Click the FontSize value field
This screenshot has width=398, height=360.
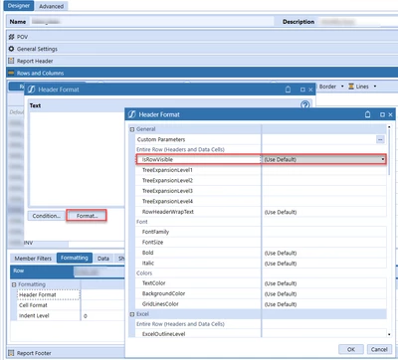click(324, 243)
